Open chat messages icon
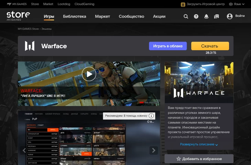The image size is (251, 165). pyautogui.click(x=216, y=16)
